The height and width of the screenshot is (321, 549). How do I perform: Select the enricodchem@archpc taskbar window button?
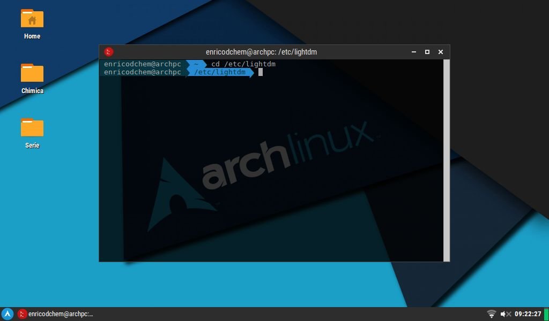click(x=55, y=314)
